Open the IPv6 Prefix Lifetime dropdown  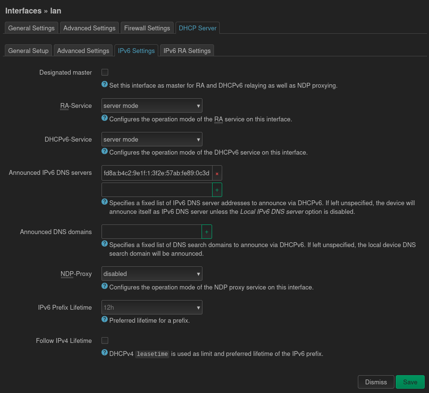(151, 307)
